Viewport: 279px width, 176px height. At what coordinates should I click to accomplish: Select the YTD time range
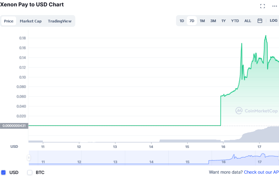[235, 21]
